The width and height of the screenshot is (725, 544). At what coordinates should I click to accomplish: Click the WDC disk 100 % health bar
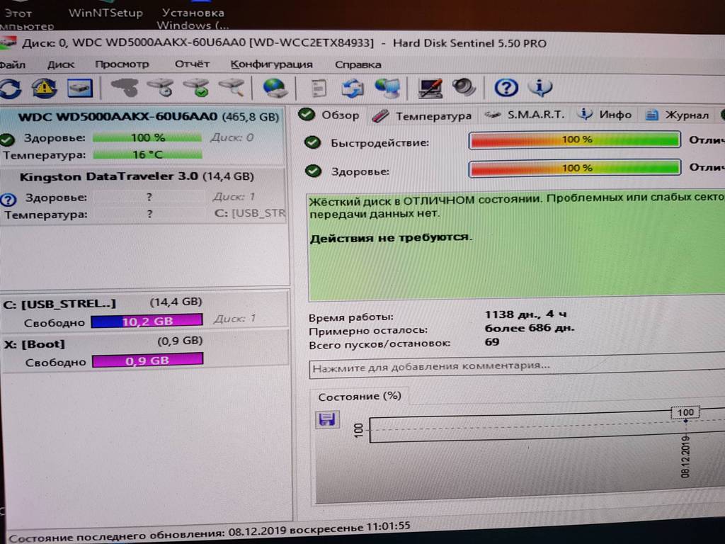(x=147, y=137)
